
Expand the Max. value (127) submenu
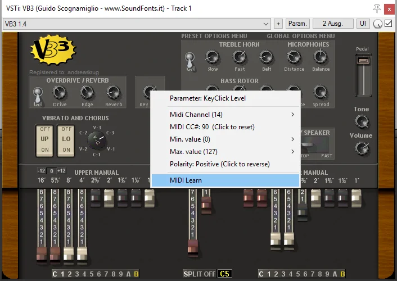tap(225, 152)
